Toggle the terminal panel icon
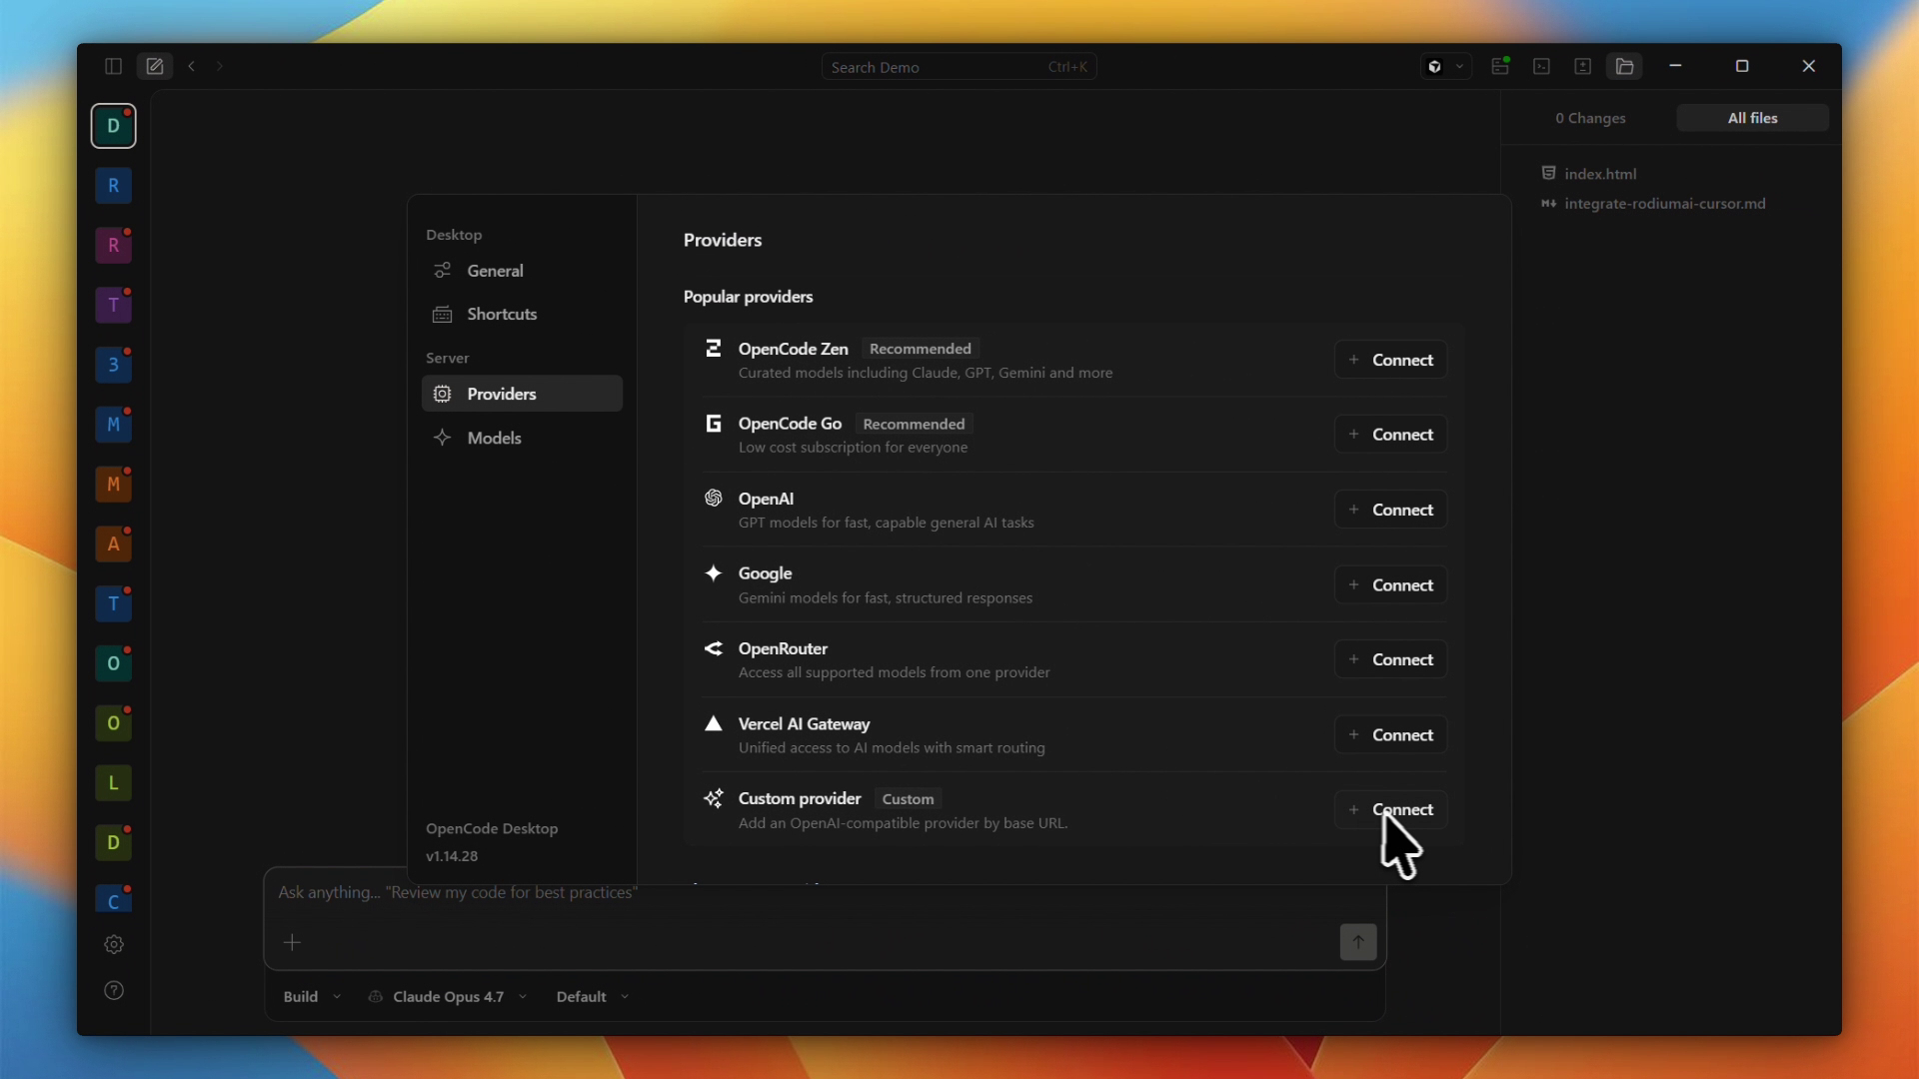This screenshot has height=1079, width=1919. click(x=1542, y=66)
